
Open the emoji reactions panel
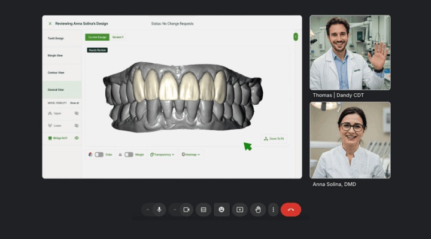coord(221,210)
